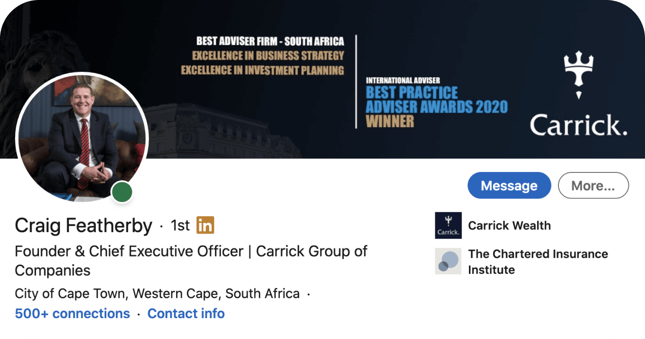Click the Chartered Insurance Institute logo
The height and width of the screenshot is (339, 645).
tap(448, 261)
